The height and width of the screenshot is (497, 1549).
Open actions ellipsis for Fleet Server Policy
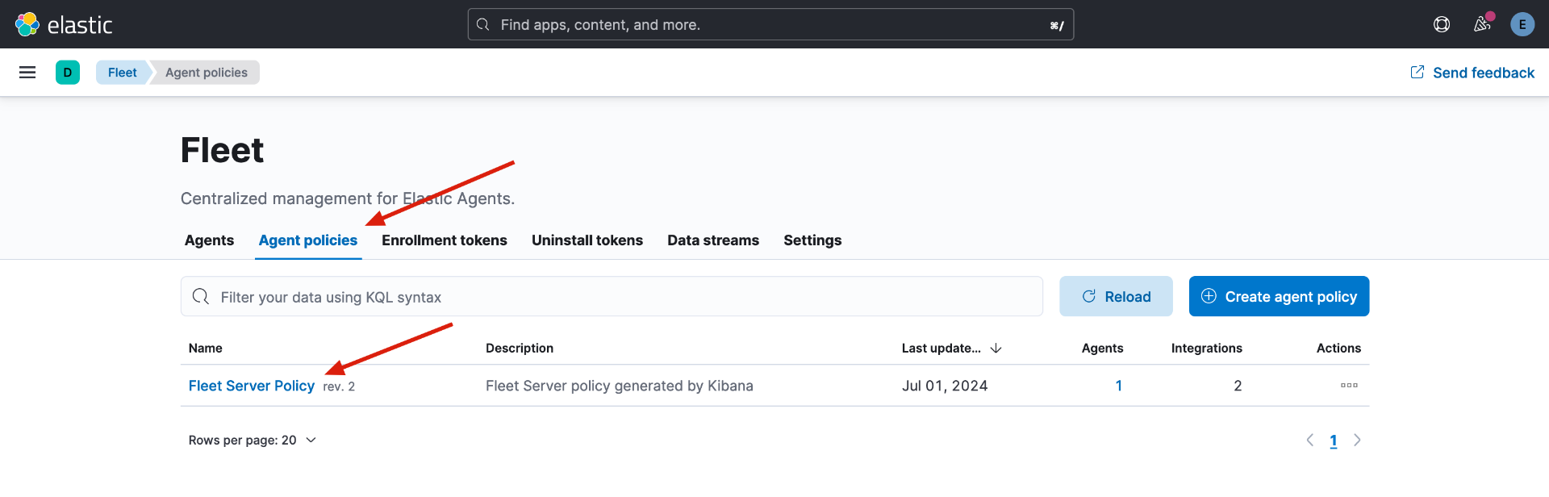(x=1349, y=386)
